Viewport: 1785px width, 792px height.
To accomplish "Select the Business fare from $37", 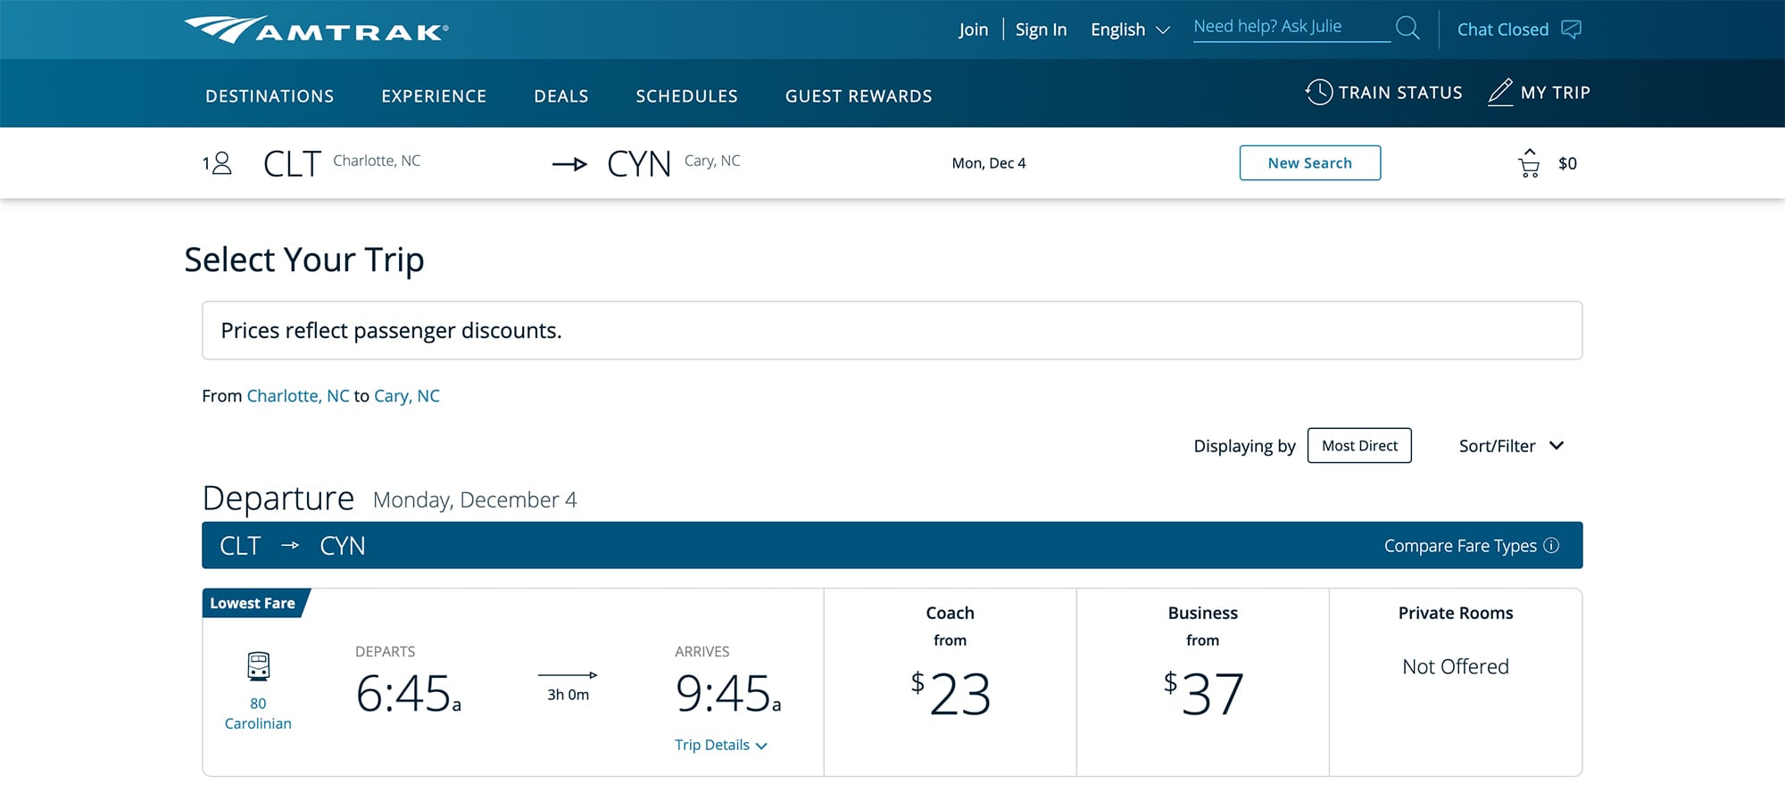I will (x=1202, y=681).
